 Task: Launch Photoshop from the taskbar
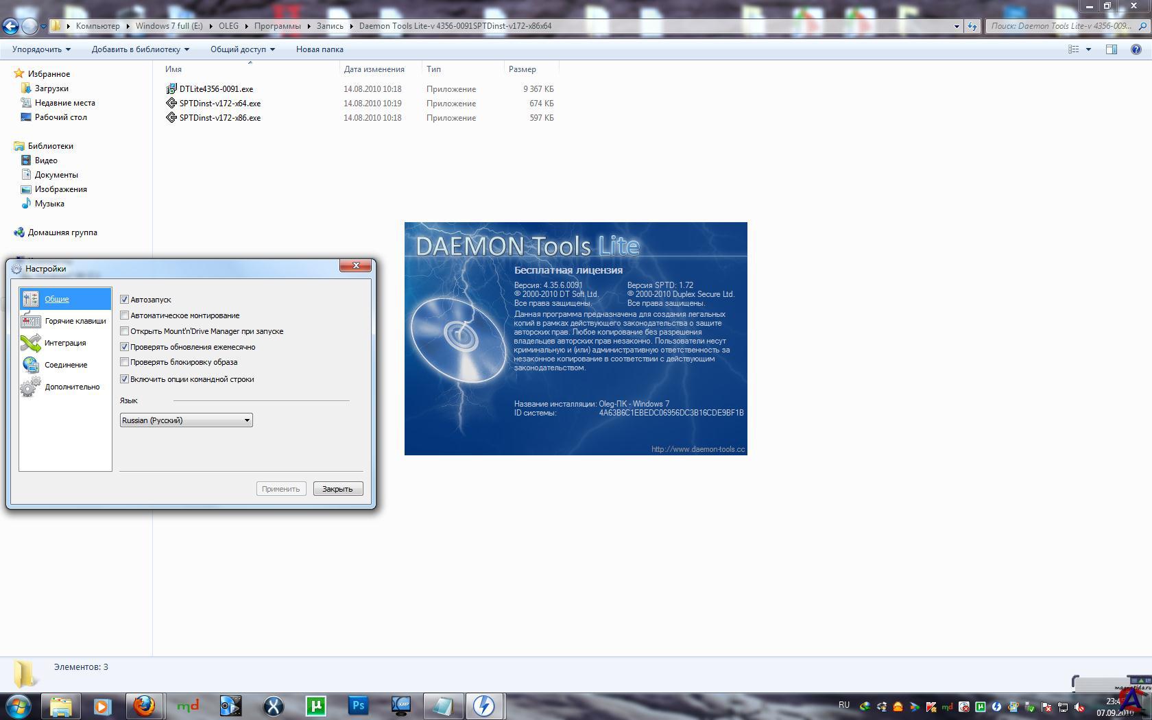(358, 706)
